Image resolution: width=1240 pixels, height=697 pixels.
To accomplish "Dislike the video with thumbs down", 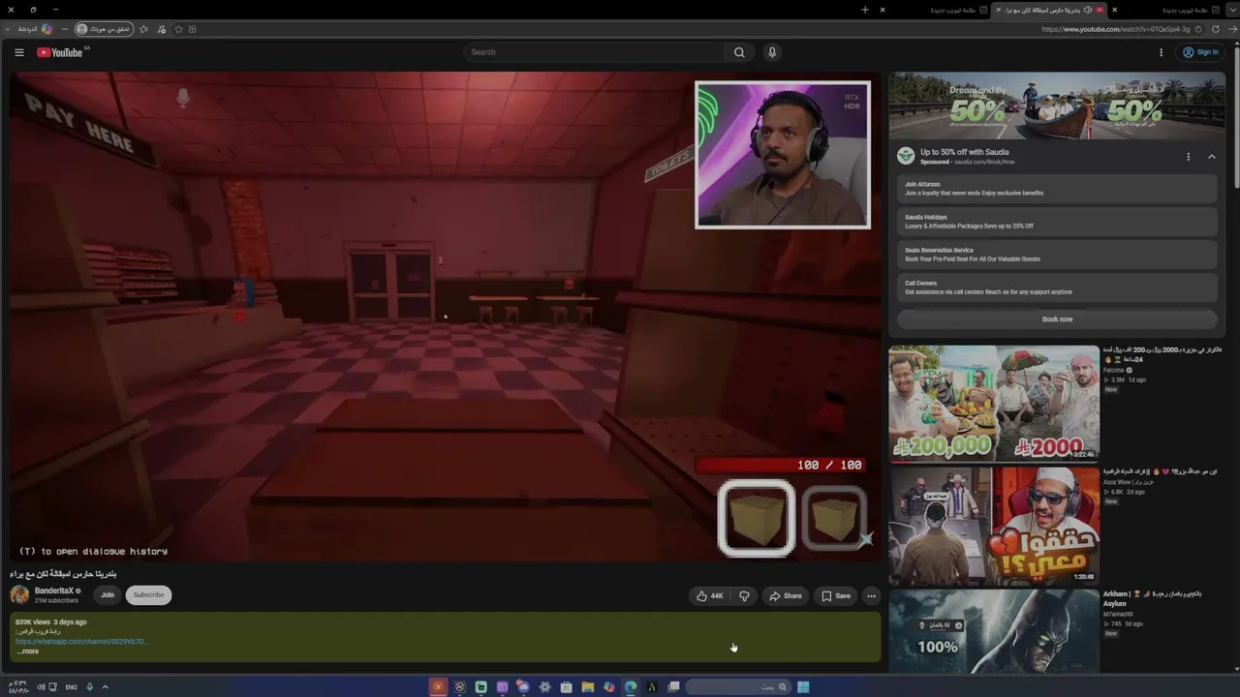I will (x=744, y=595).
